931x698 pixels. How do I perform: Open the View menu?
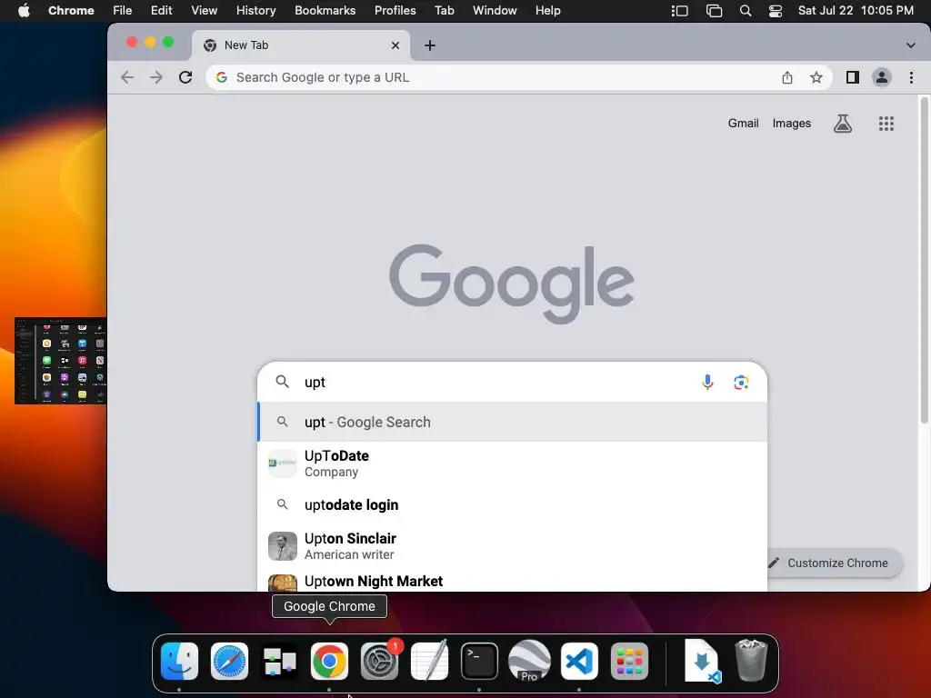[x=205, y=11]
